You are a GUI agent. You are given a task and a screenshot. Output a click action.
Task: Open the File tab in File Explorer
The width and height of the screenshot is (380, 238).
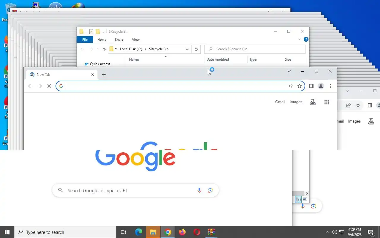85,40
